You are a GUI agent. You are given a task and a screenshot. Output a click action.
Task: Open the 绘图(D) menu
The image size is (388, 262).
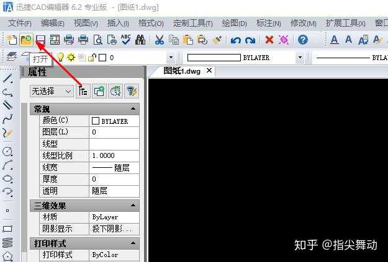[234, 24]
